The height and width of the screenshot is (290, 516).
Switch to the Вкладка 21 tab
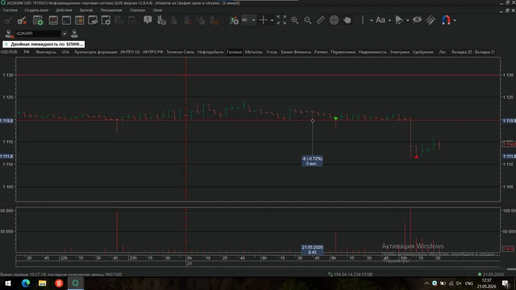coord(485,52)
